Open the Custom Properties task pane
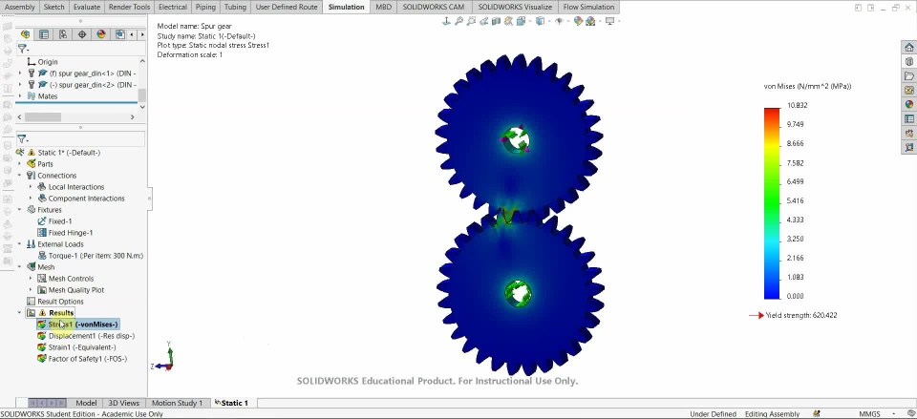Screen dimensions: 917x419 point(908,118)
